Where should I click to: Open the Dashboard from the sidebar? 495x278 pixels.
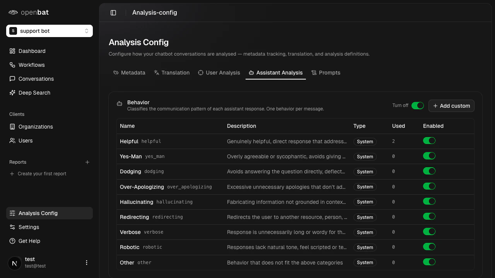tap(32, 51)
